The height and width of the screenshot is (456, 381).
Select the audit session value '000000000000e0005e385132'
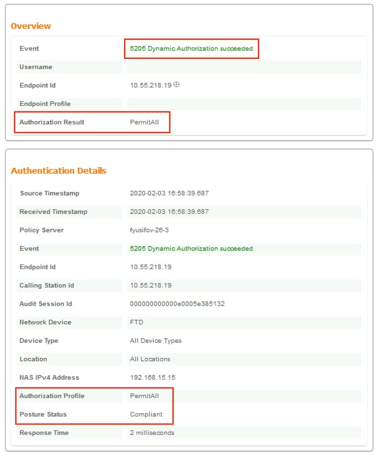[x=177, y=304]
